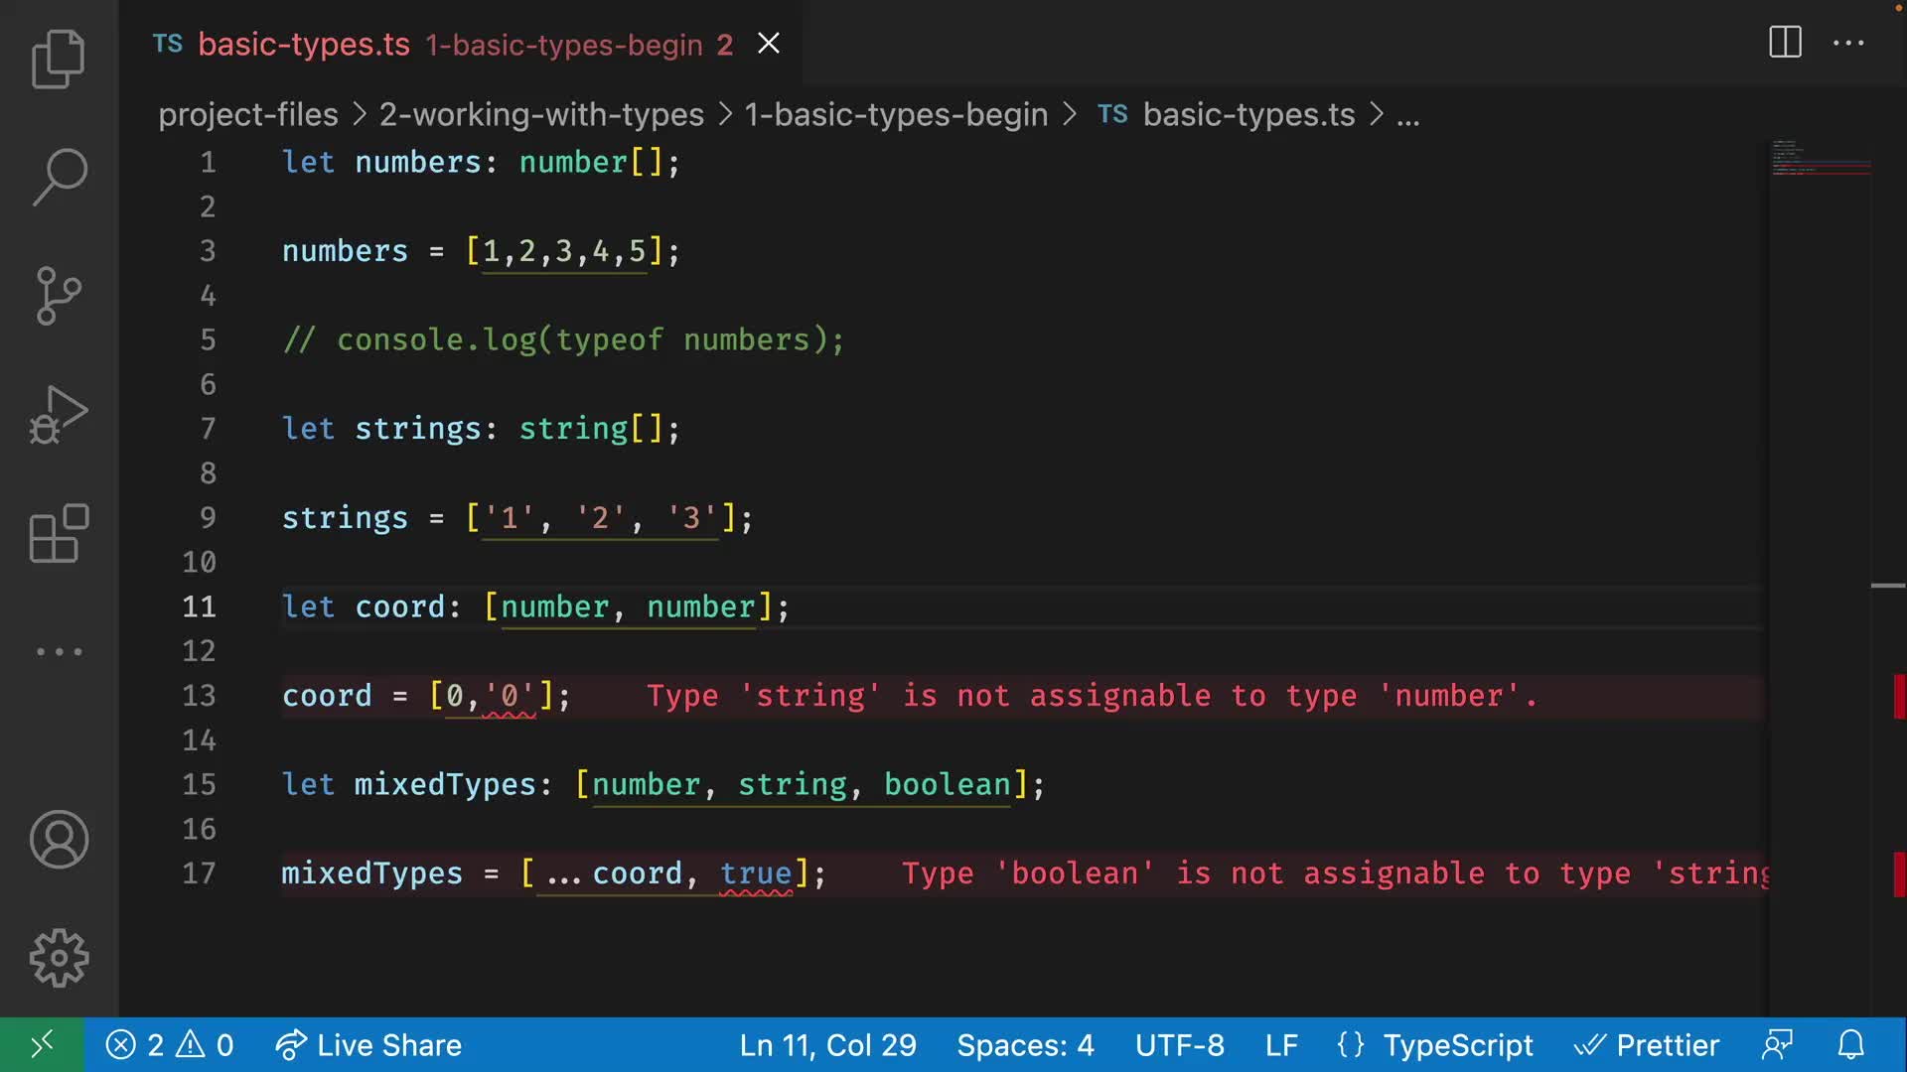Select the basic-types.ts editor tab
Image resolution: width=1907 pixels, height=1072 pixels.
click(303, 44)
